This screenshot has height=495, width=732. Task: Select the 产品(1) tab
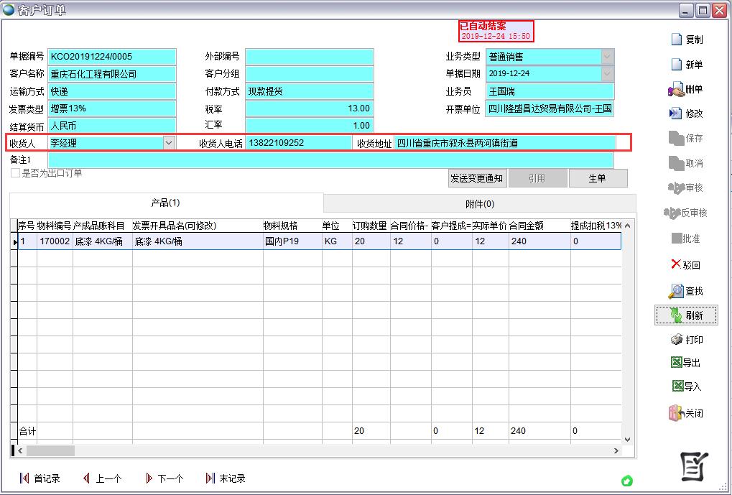coord(166,203)
